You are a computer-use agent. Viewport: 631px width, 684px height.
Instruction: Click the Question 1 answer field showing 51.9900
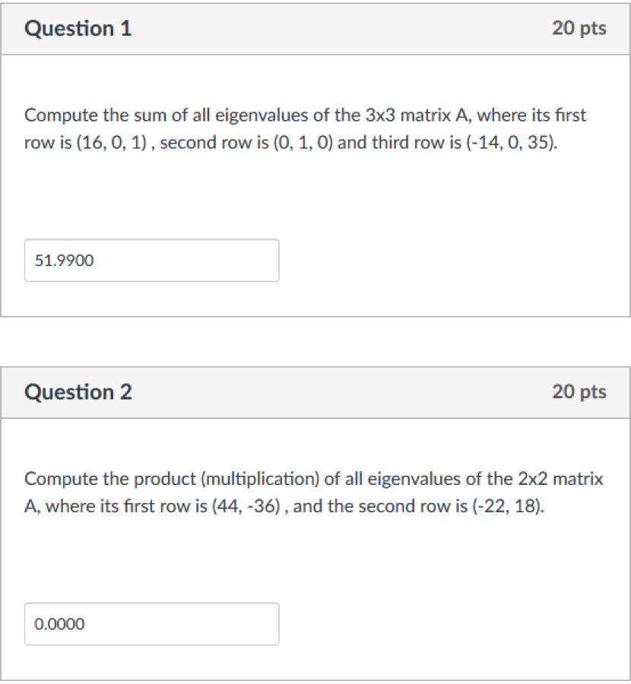tap(151, 261)
